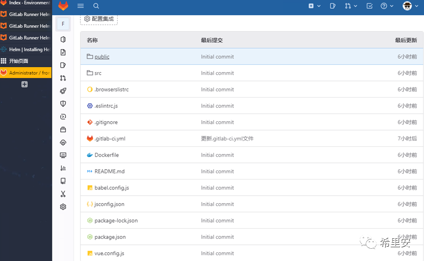Click the project avatar letter F
Viewport: 424px width, 261px height.
pos(63,24)
